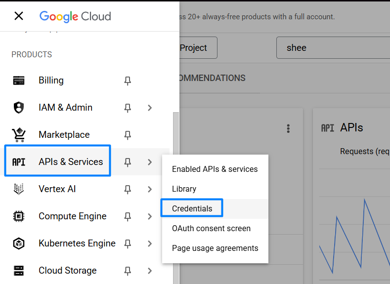Viewport: 390px width, 284px height.
Task: Click the Project button in the dashboard
Action: [198, 48]
